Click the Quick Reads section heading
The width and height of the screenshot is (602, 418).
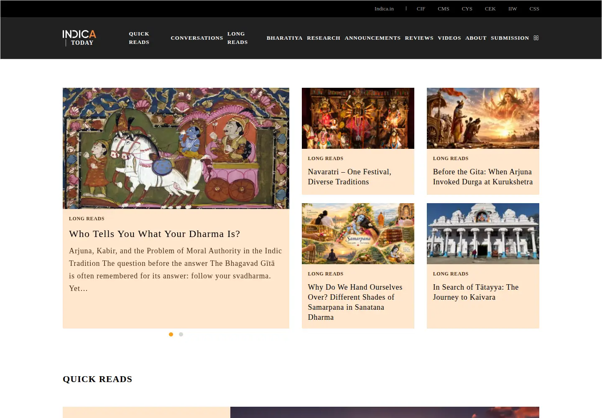coord(97,379)
